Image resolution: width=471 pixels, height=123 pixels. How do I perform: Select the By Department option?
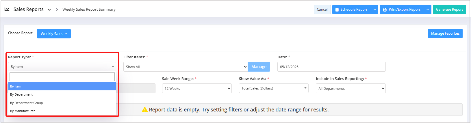tap(62, 94)
